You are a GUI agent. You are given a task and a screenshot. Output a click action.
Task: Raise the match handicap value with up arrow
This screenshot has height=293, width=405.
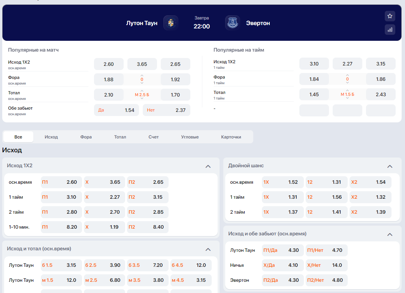point(142,75)
